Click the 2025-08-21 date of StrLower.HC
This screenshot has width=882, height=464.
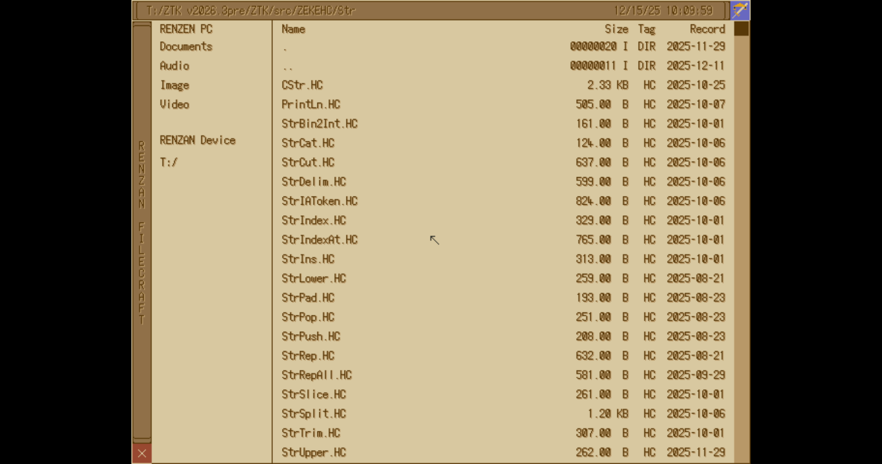(x=696, y=278)
